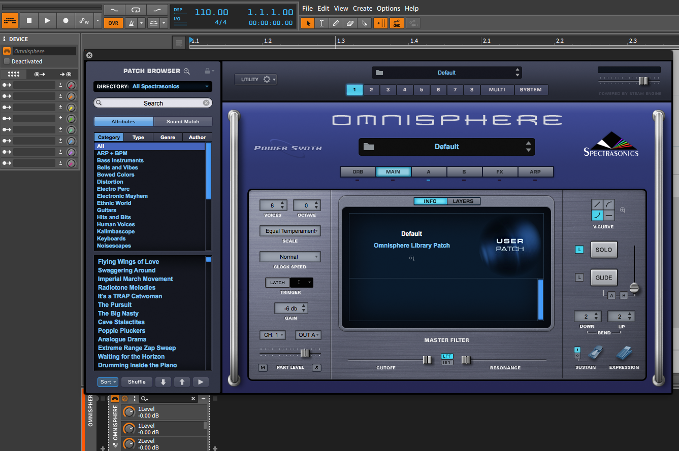The height and width of the screenshot is (451, 679).
Task: Close the Omnisphere plugin window
Action: [x=89, y=55]
